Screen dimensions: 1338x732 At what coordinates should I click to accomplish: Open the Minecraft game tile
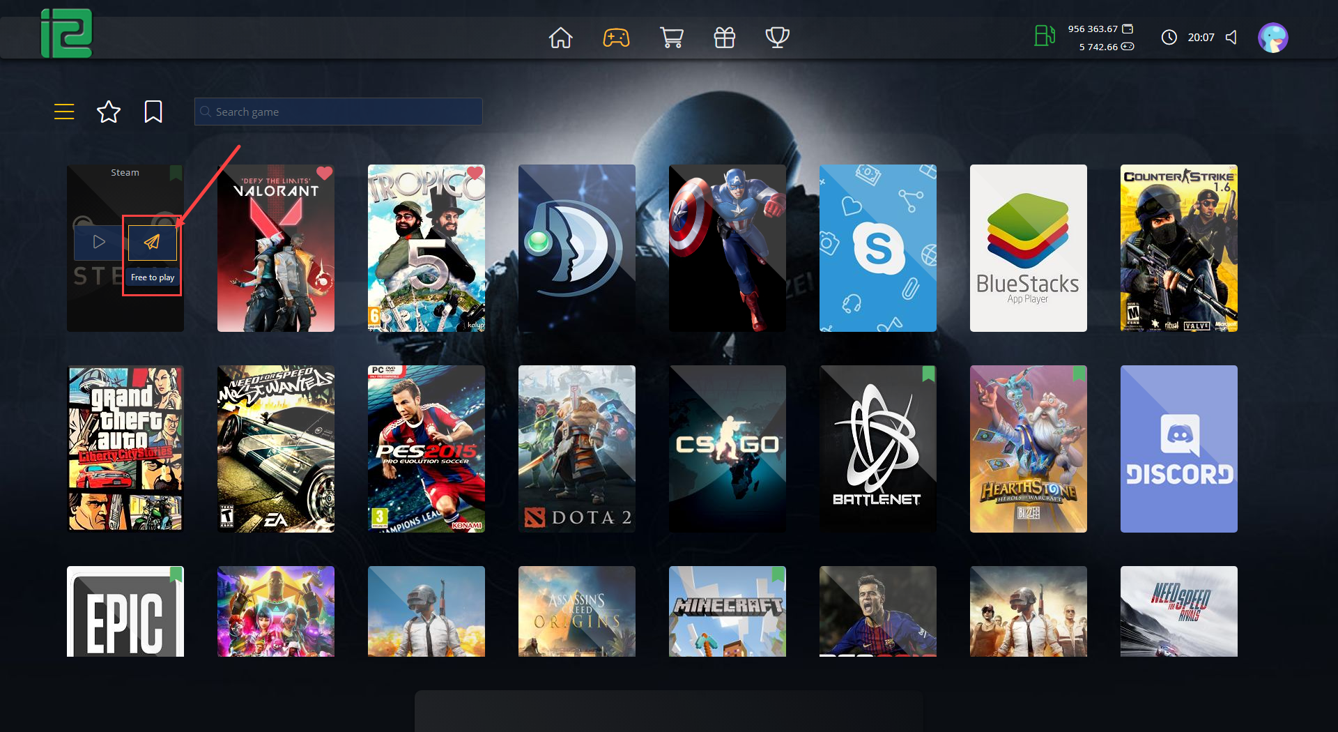(x=727, y=611)
